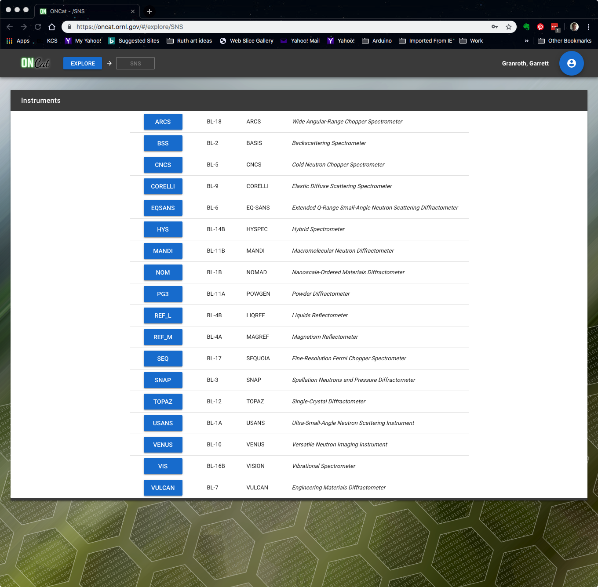Select the VULCAN instrument button
Screen dimensions: 598x587
pyautogui.click(x=163, y=488)
